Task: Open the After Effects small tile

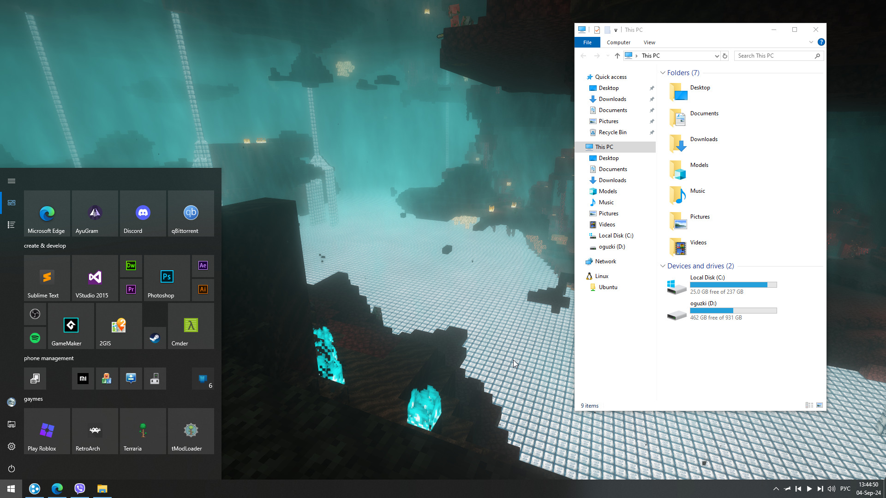Action: (x=203, y=266)
